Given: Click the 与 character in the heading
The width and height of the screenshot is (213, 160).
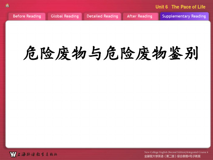Looking at the screenshot, I should [x=95, y=53].
